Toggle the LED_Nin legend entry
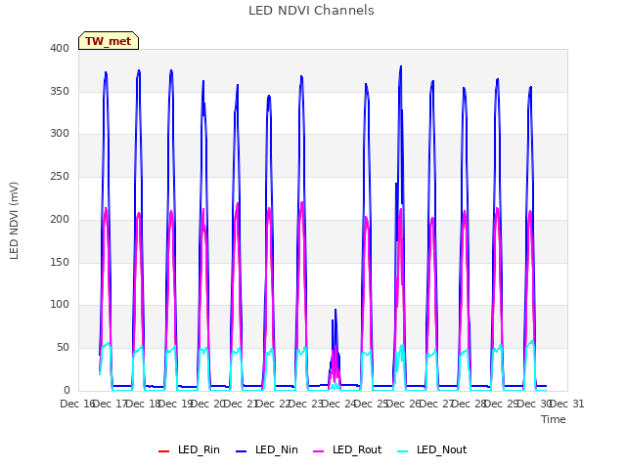The image size is (626, 469). click(267, 449)
